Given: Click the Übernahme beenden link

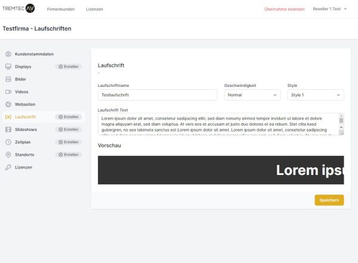Looking at the screenshot, I should [284, 9].
